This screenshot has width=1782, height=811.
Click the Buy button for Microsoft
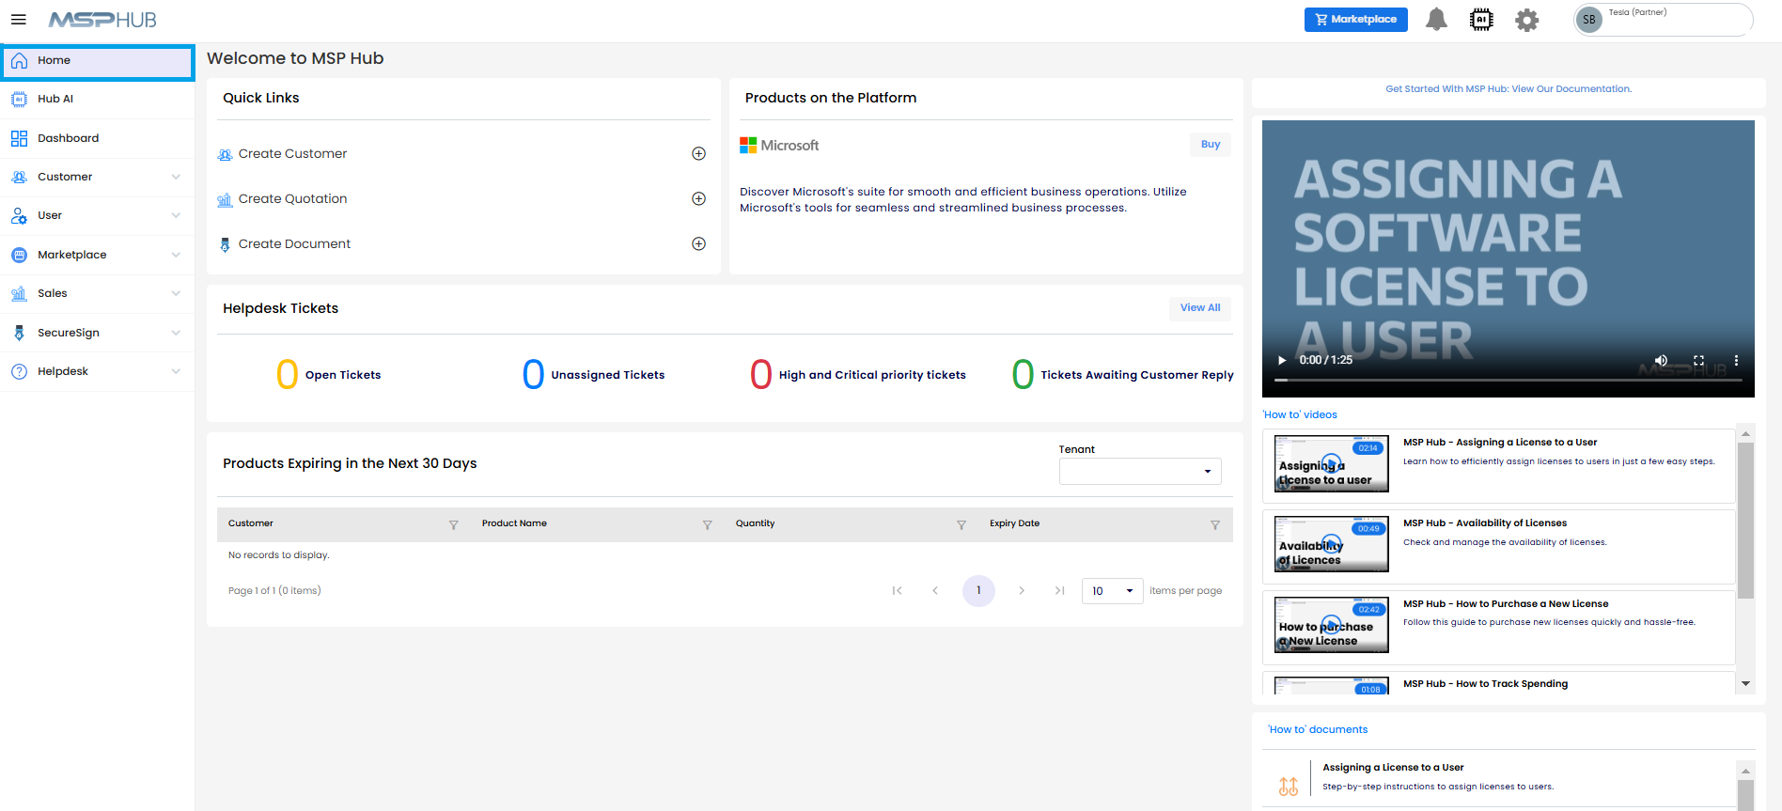pyautogui.click(x=1210, y=145)
